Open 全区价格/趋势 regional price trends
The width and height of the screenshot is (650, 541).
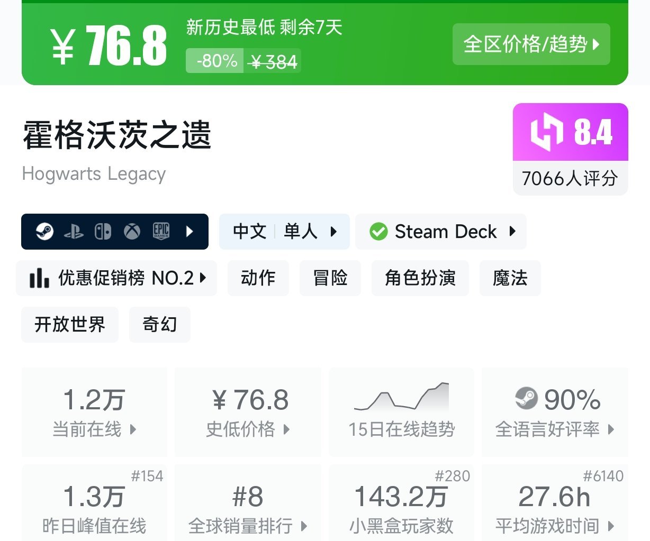(531, 44)
